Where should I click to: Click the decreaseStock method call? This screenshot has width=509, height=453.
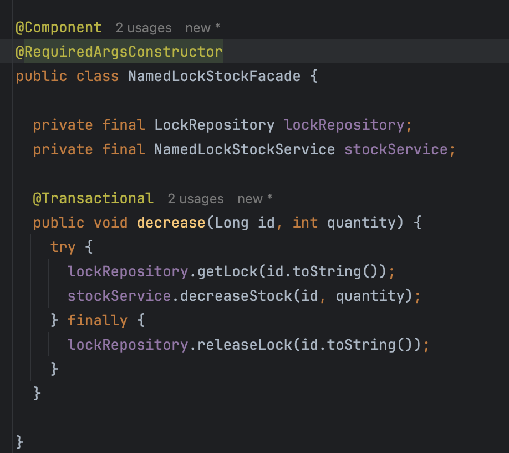(236, 296)
